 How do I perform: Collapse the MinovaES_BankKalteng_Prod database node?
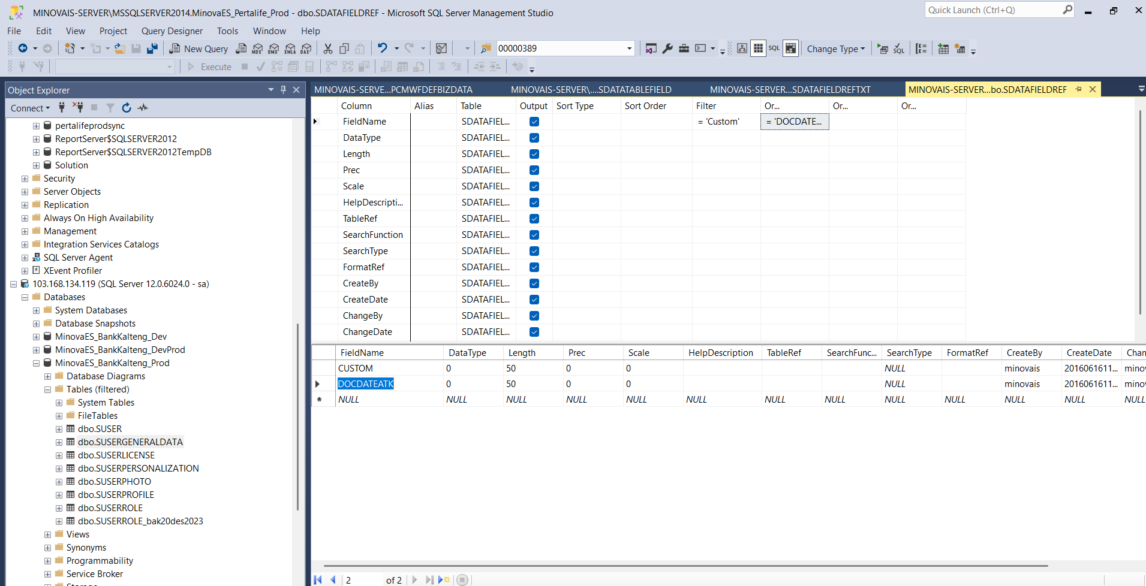click(36, 363)
